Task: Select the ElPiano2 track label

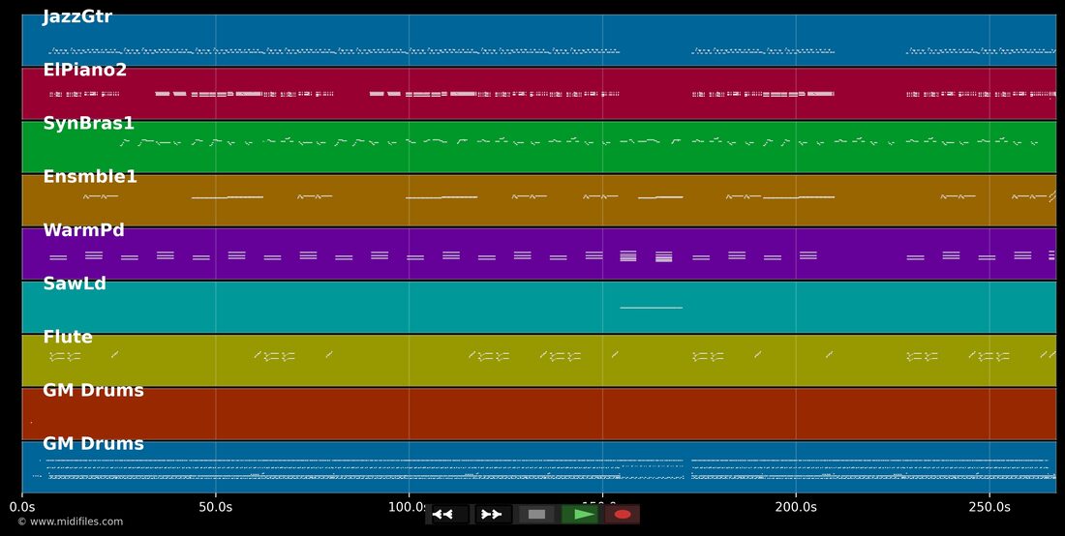Action: (x=84, y=70)
